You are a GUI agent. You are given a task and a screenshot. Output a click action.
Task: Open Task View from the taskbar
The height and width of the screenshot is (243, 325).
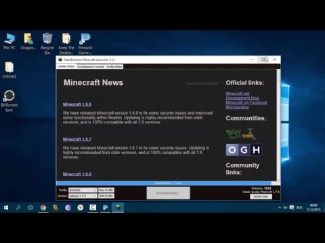(30, 207)
